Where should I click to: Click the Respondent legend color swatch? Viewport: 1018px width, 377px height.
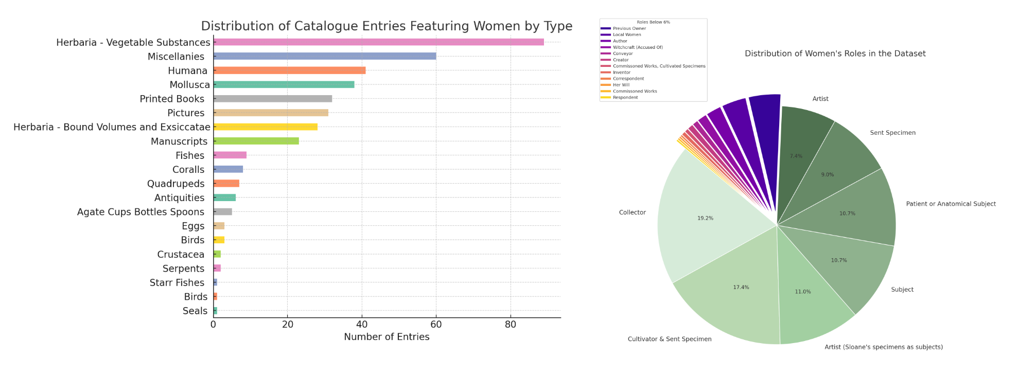[x=606, y=98]
